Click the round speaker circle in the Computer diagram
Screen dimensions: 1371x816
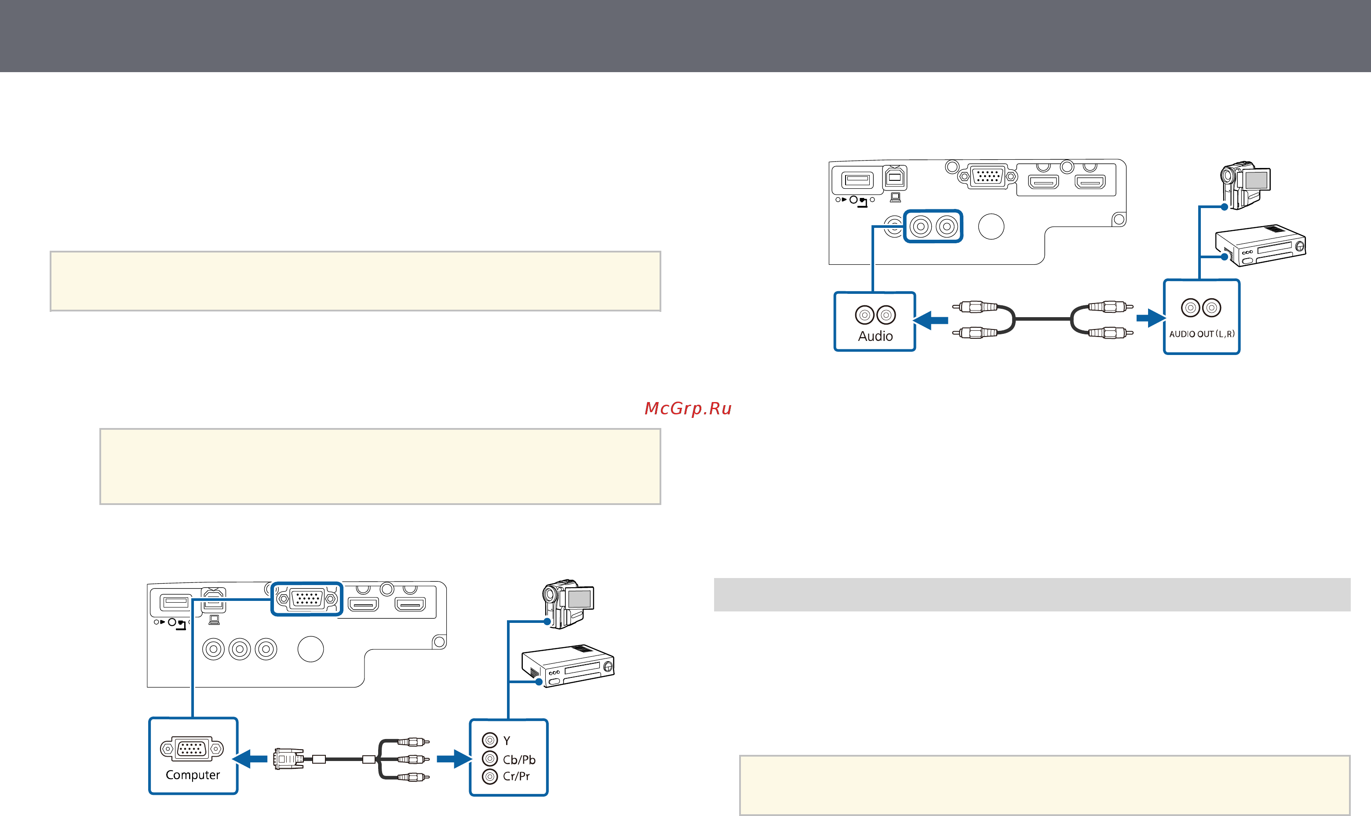[310, 649]
